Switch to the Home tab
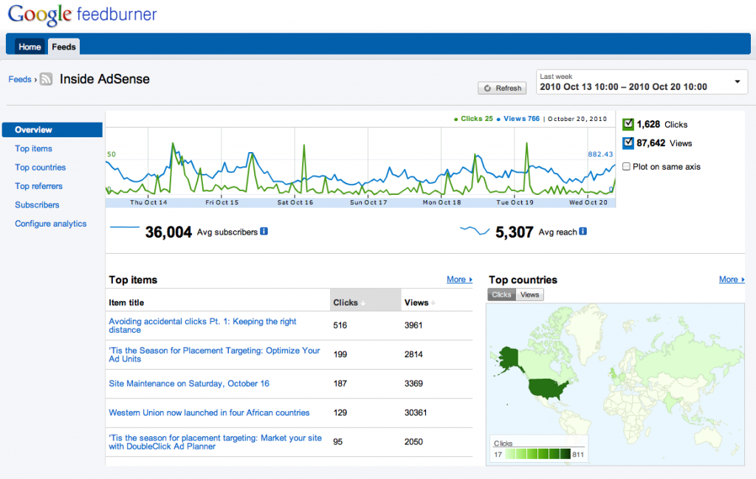Image resolution: width=756 pixels, height=479 pixels. coord(30,46)
